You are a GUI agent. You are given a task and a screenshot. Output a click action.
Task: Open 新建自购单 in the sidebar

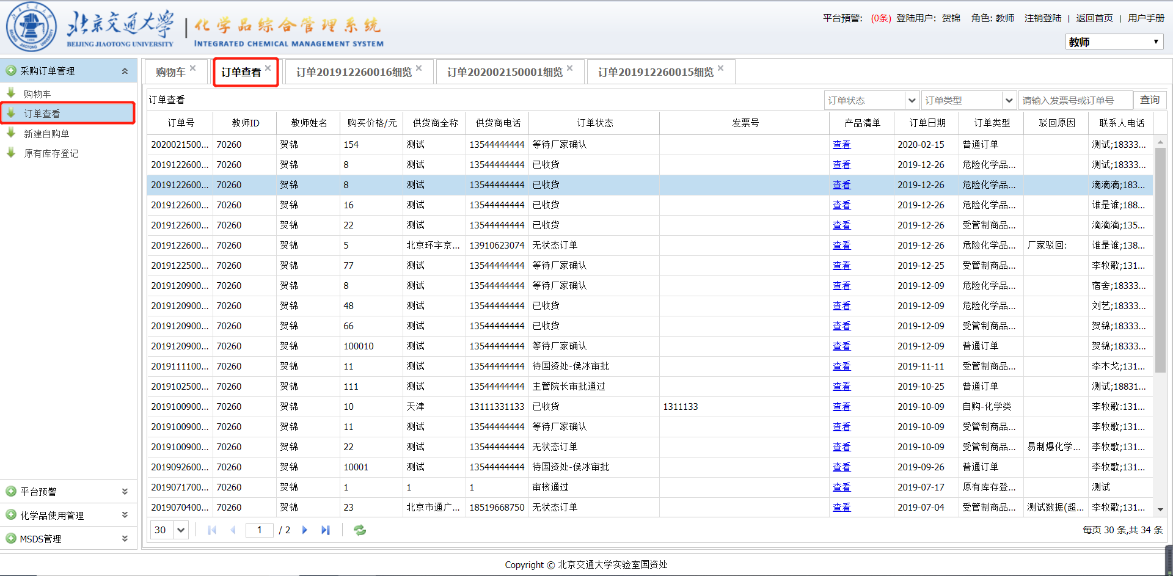46,134
